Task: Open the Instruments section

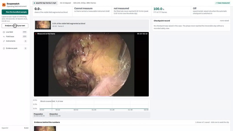Action: coord(15,41)
